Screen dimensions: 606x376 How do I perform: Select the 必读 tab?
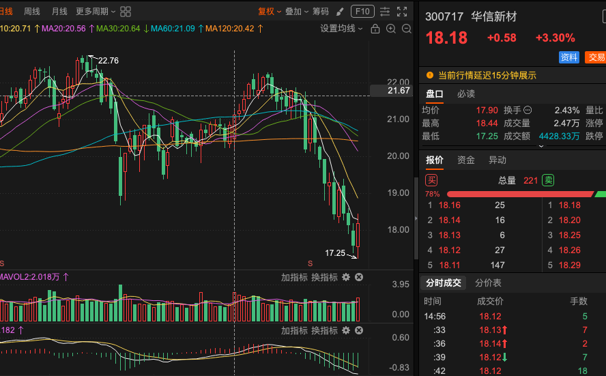coord(465,94)
